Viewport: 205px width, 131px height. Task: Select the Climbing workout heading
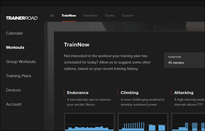(x=129, y=93)
